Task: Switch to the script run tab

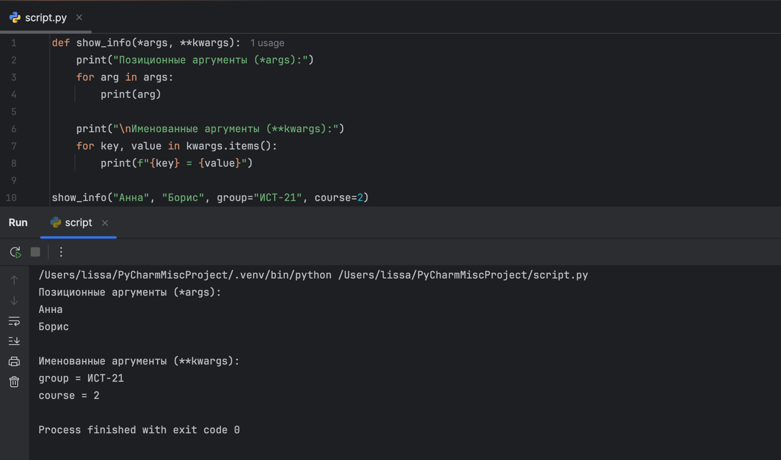Action: 78,223
